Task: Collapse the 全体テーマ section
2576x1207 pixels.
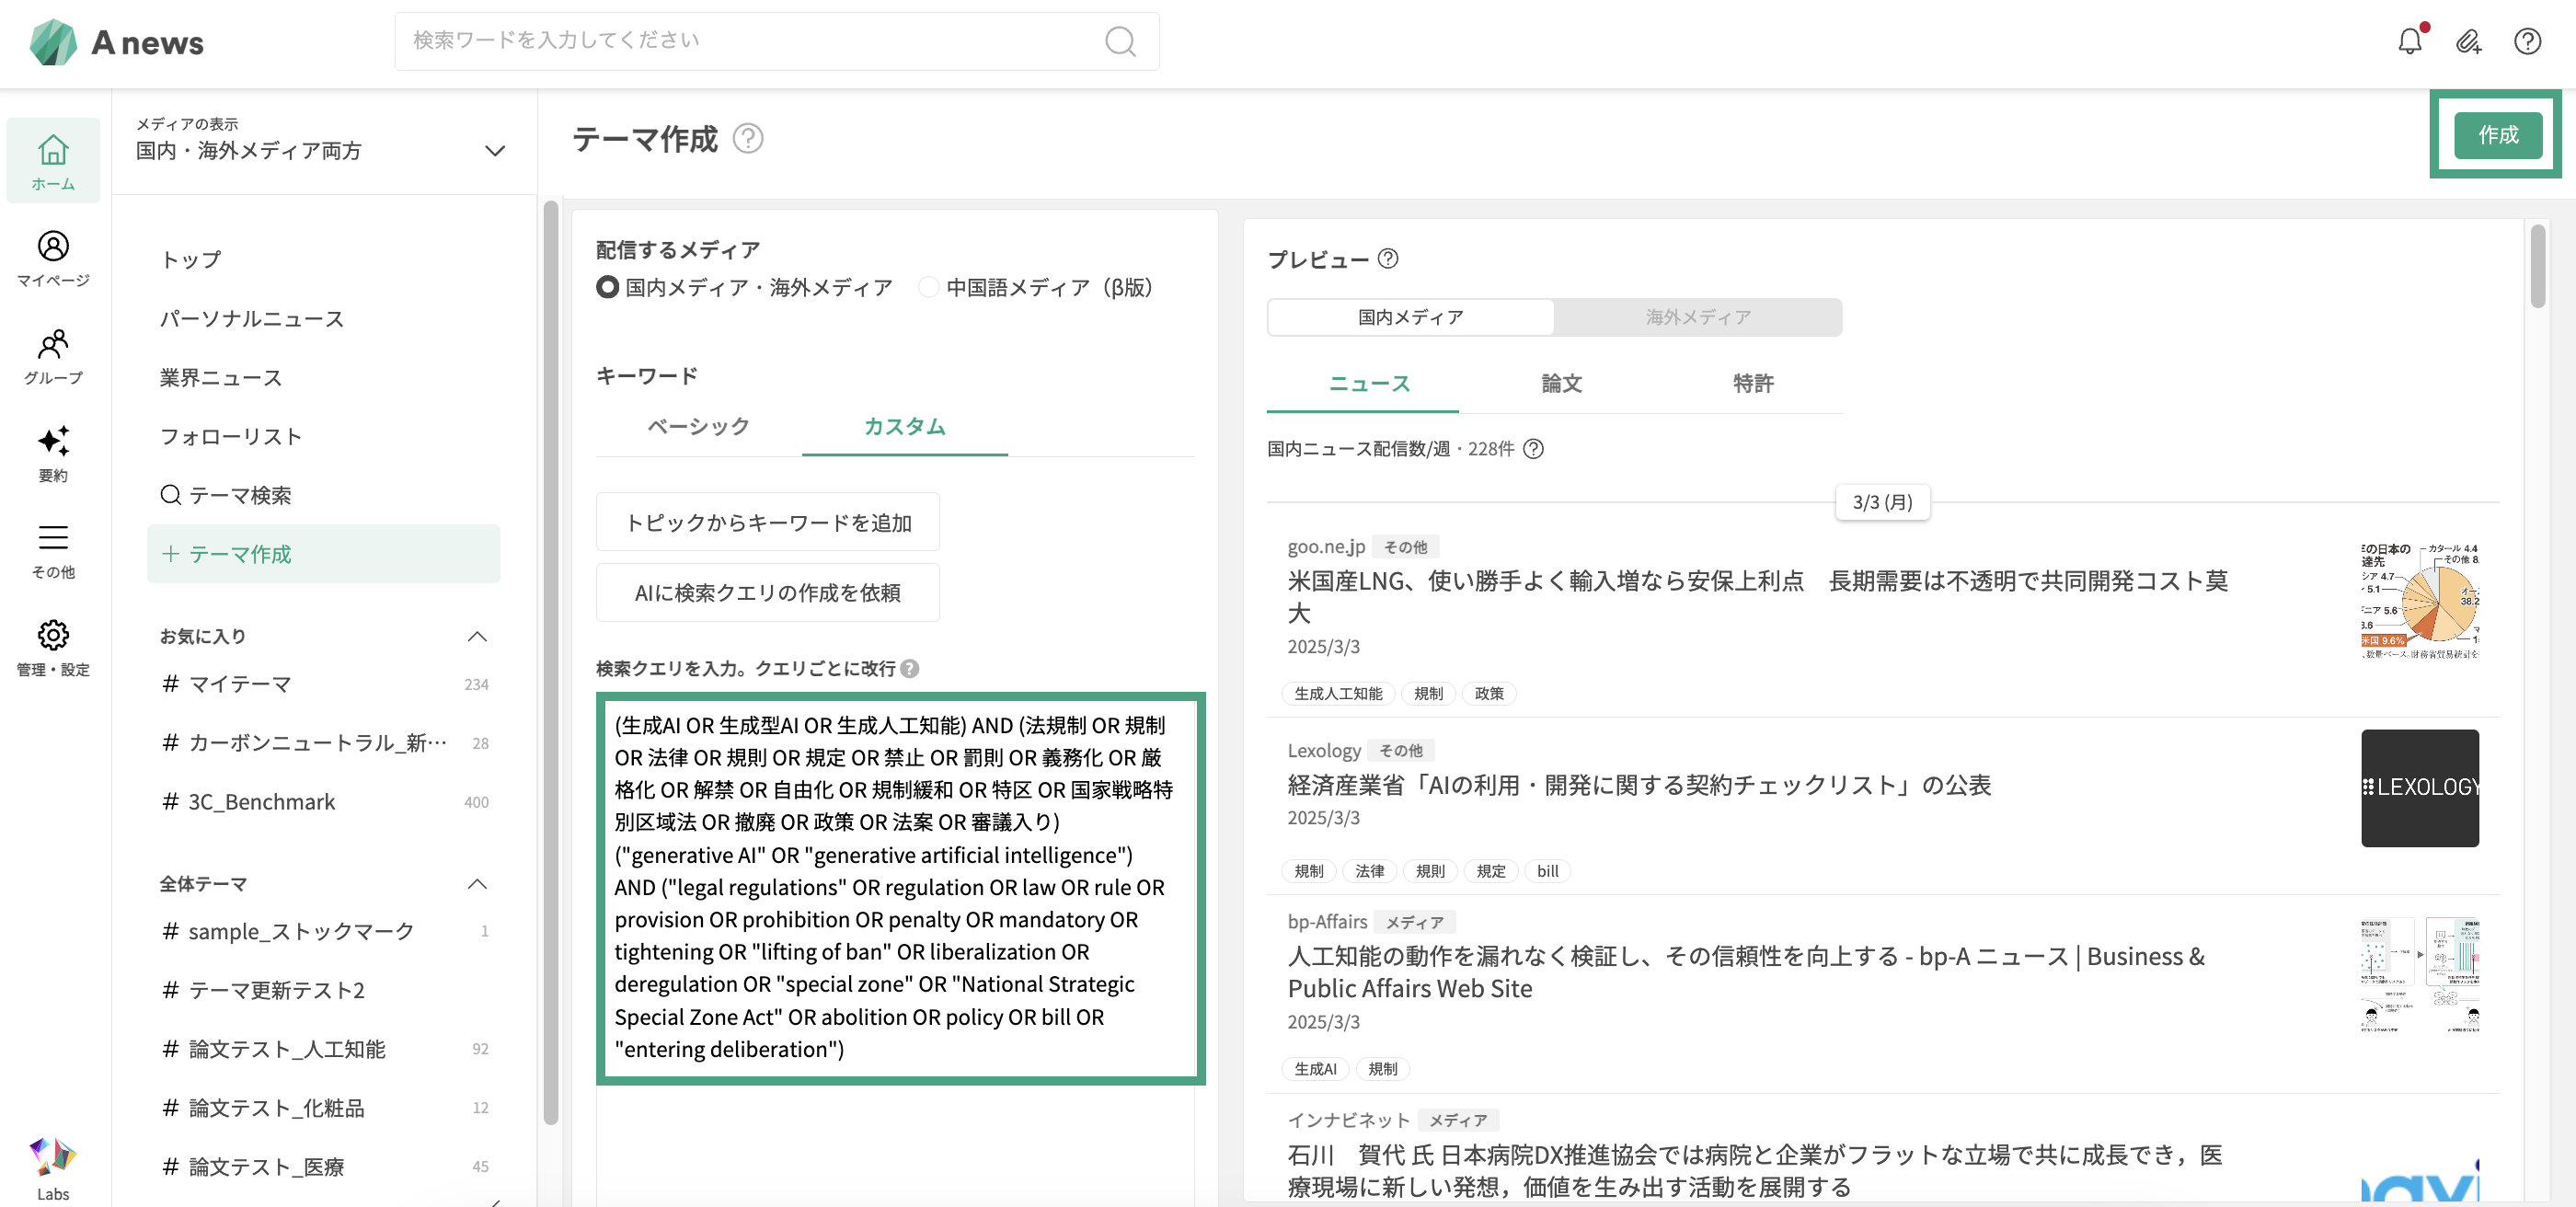Action: [477, 884]
